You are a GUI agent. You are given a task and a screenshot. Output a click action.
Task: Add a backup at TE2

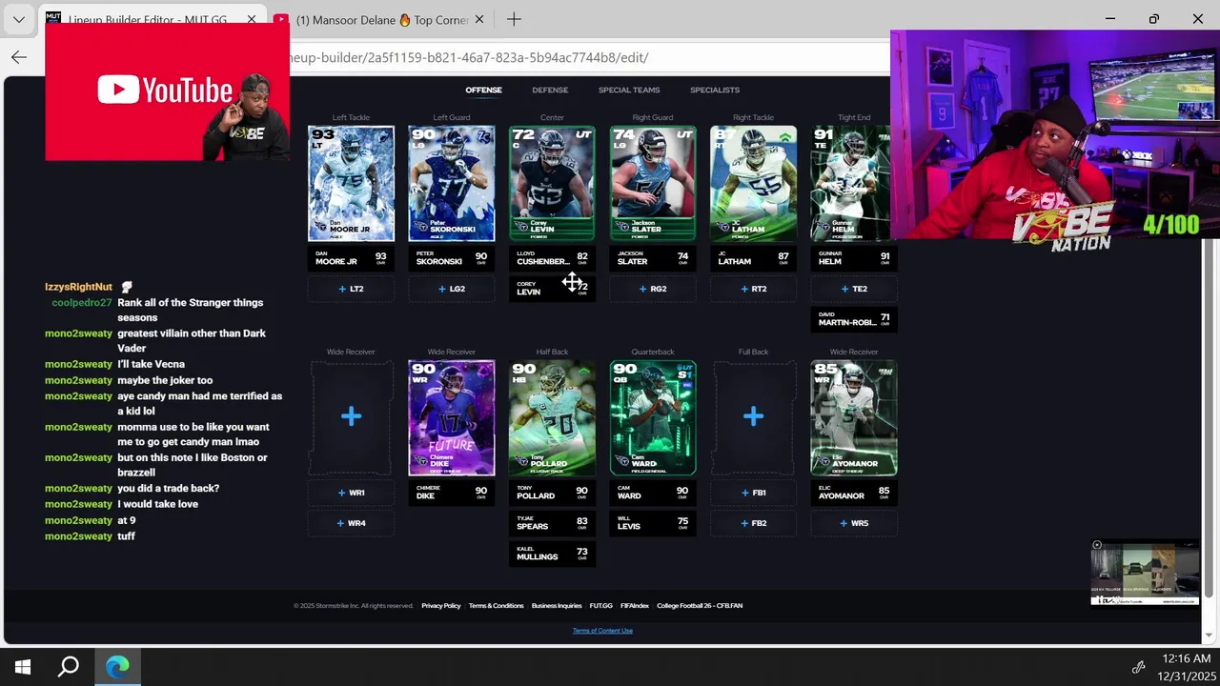pyautogui.click(x=854, y=289)
